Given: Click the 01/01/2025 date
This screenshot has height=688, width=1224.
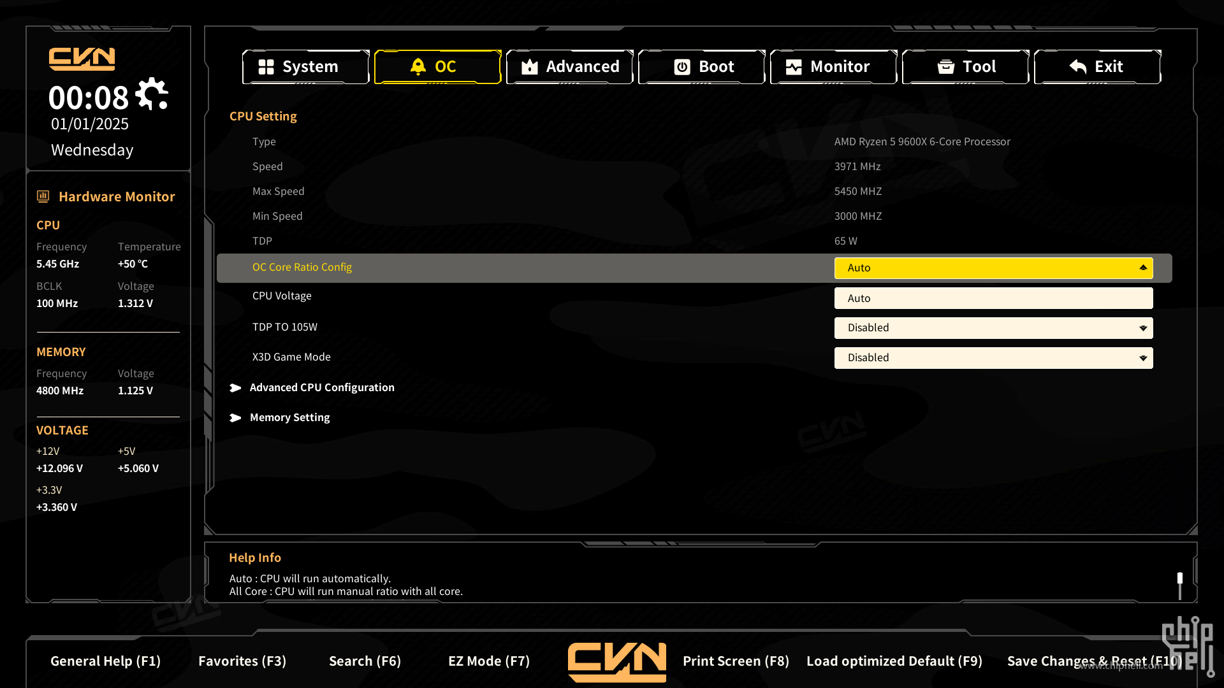Looking at the screenshot, I should coord(90,124).
